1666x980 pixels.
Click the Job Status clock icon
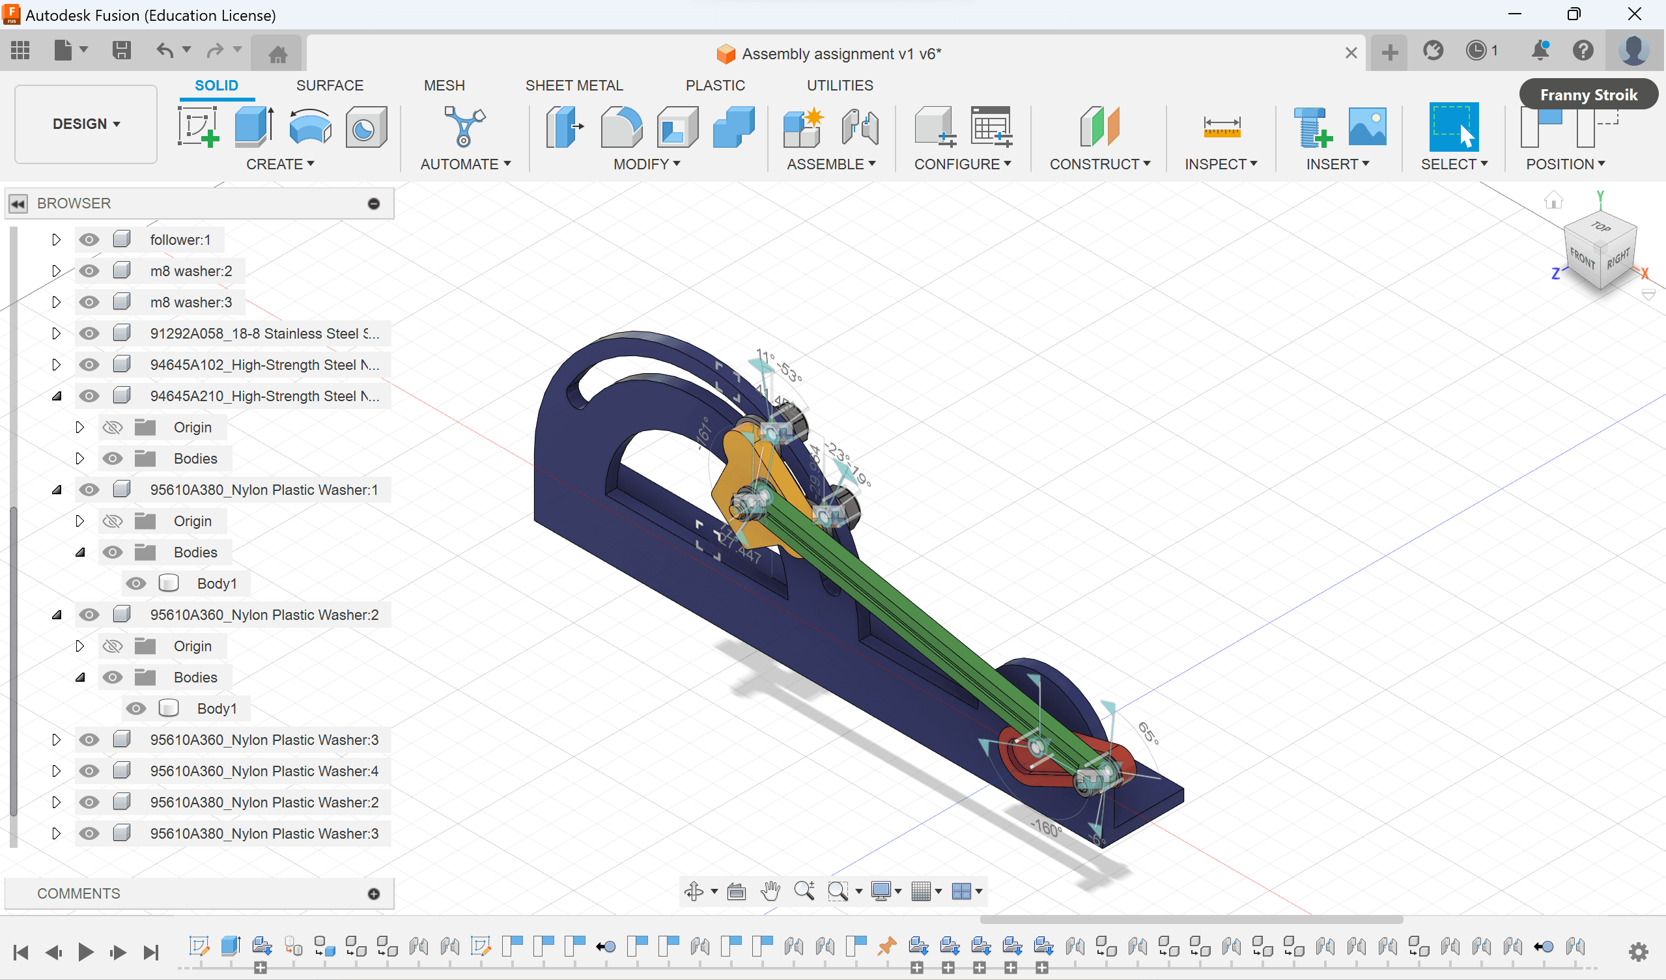pos(1476,50)
